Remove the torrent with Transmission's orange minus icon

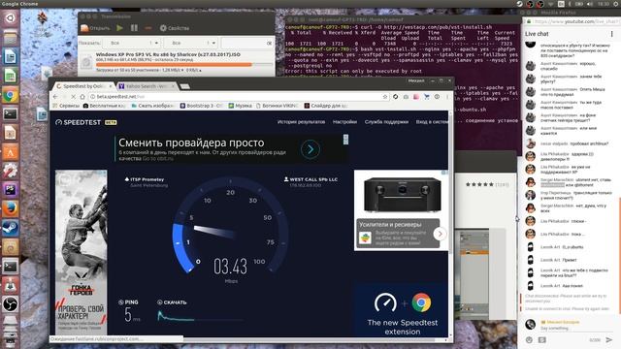[x=148, y=28]
